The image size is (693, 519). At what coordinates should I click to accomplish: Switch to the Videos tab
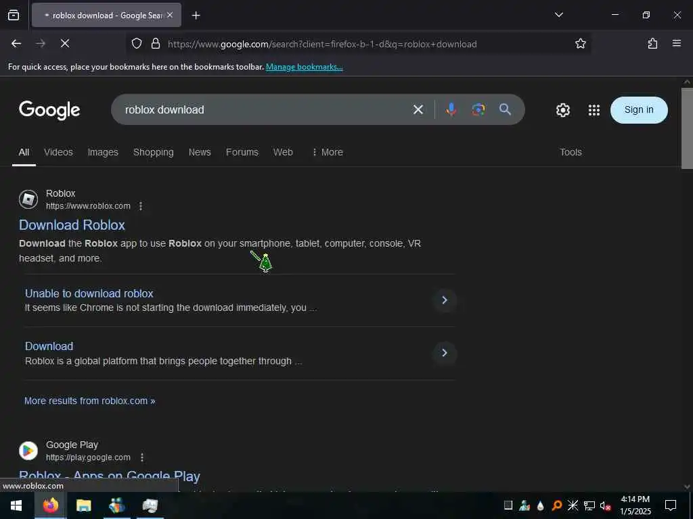point(58,152)
